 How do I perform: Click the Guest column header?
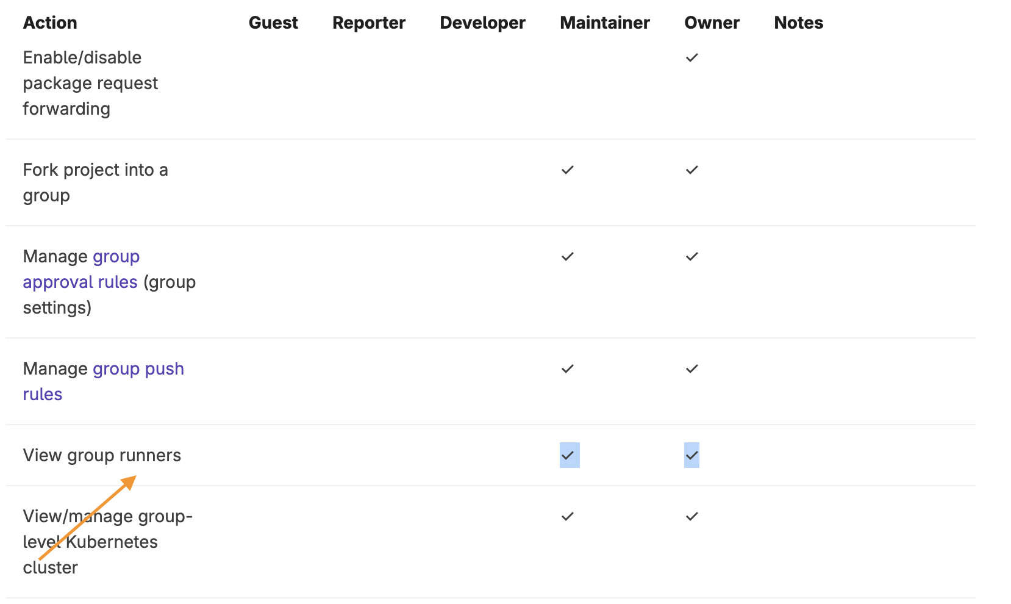pos(273,23)
